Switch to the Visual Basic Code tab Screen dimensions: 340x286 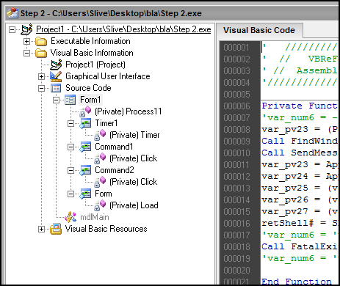click(x=259, y=30)
